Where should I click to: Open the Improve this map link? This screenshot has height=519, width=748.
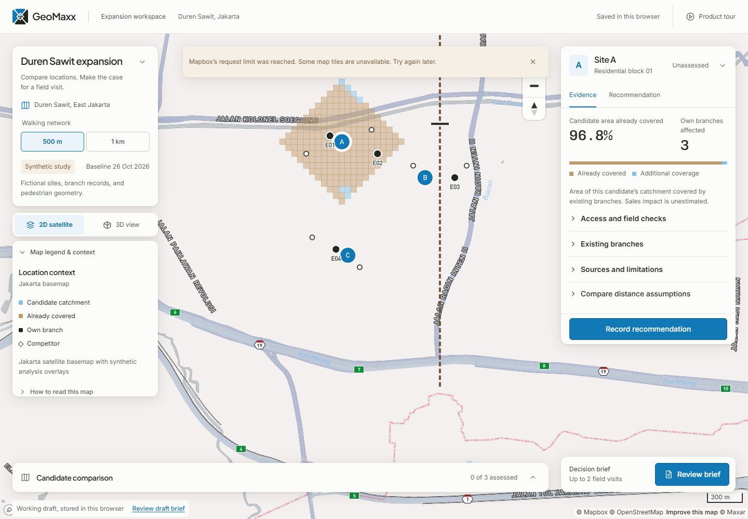point(692,512)
